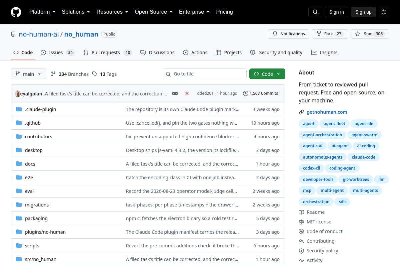400x266 pixels.
Task: Open the green Code dropdown button
Action: (267, 74)
